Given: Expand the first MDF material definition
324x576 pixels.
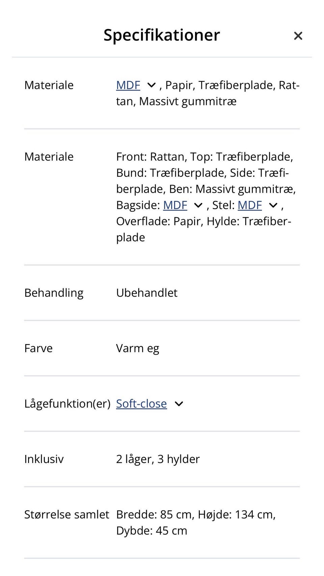Looking at the screenshot, I should 151,85.
